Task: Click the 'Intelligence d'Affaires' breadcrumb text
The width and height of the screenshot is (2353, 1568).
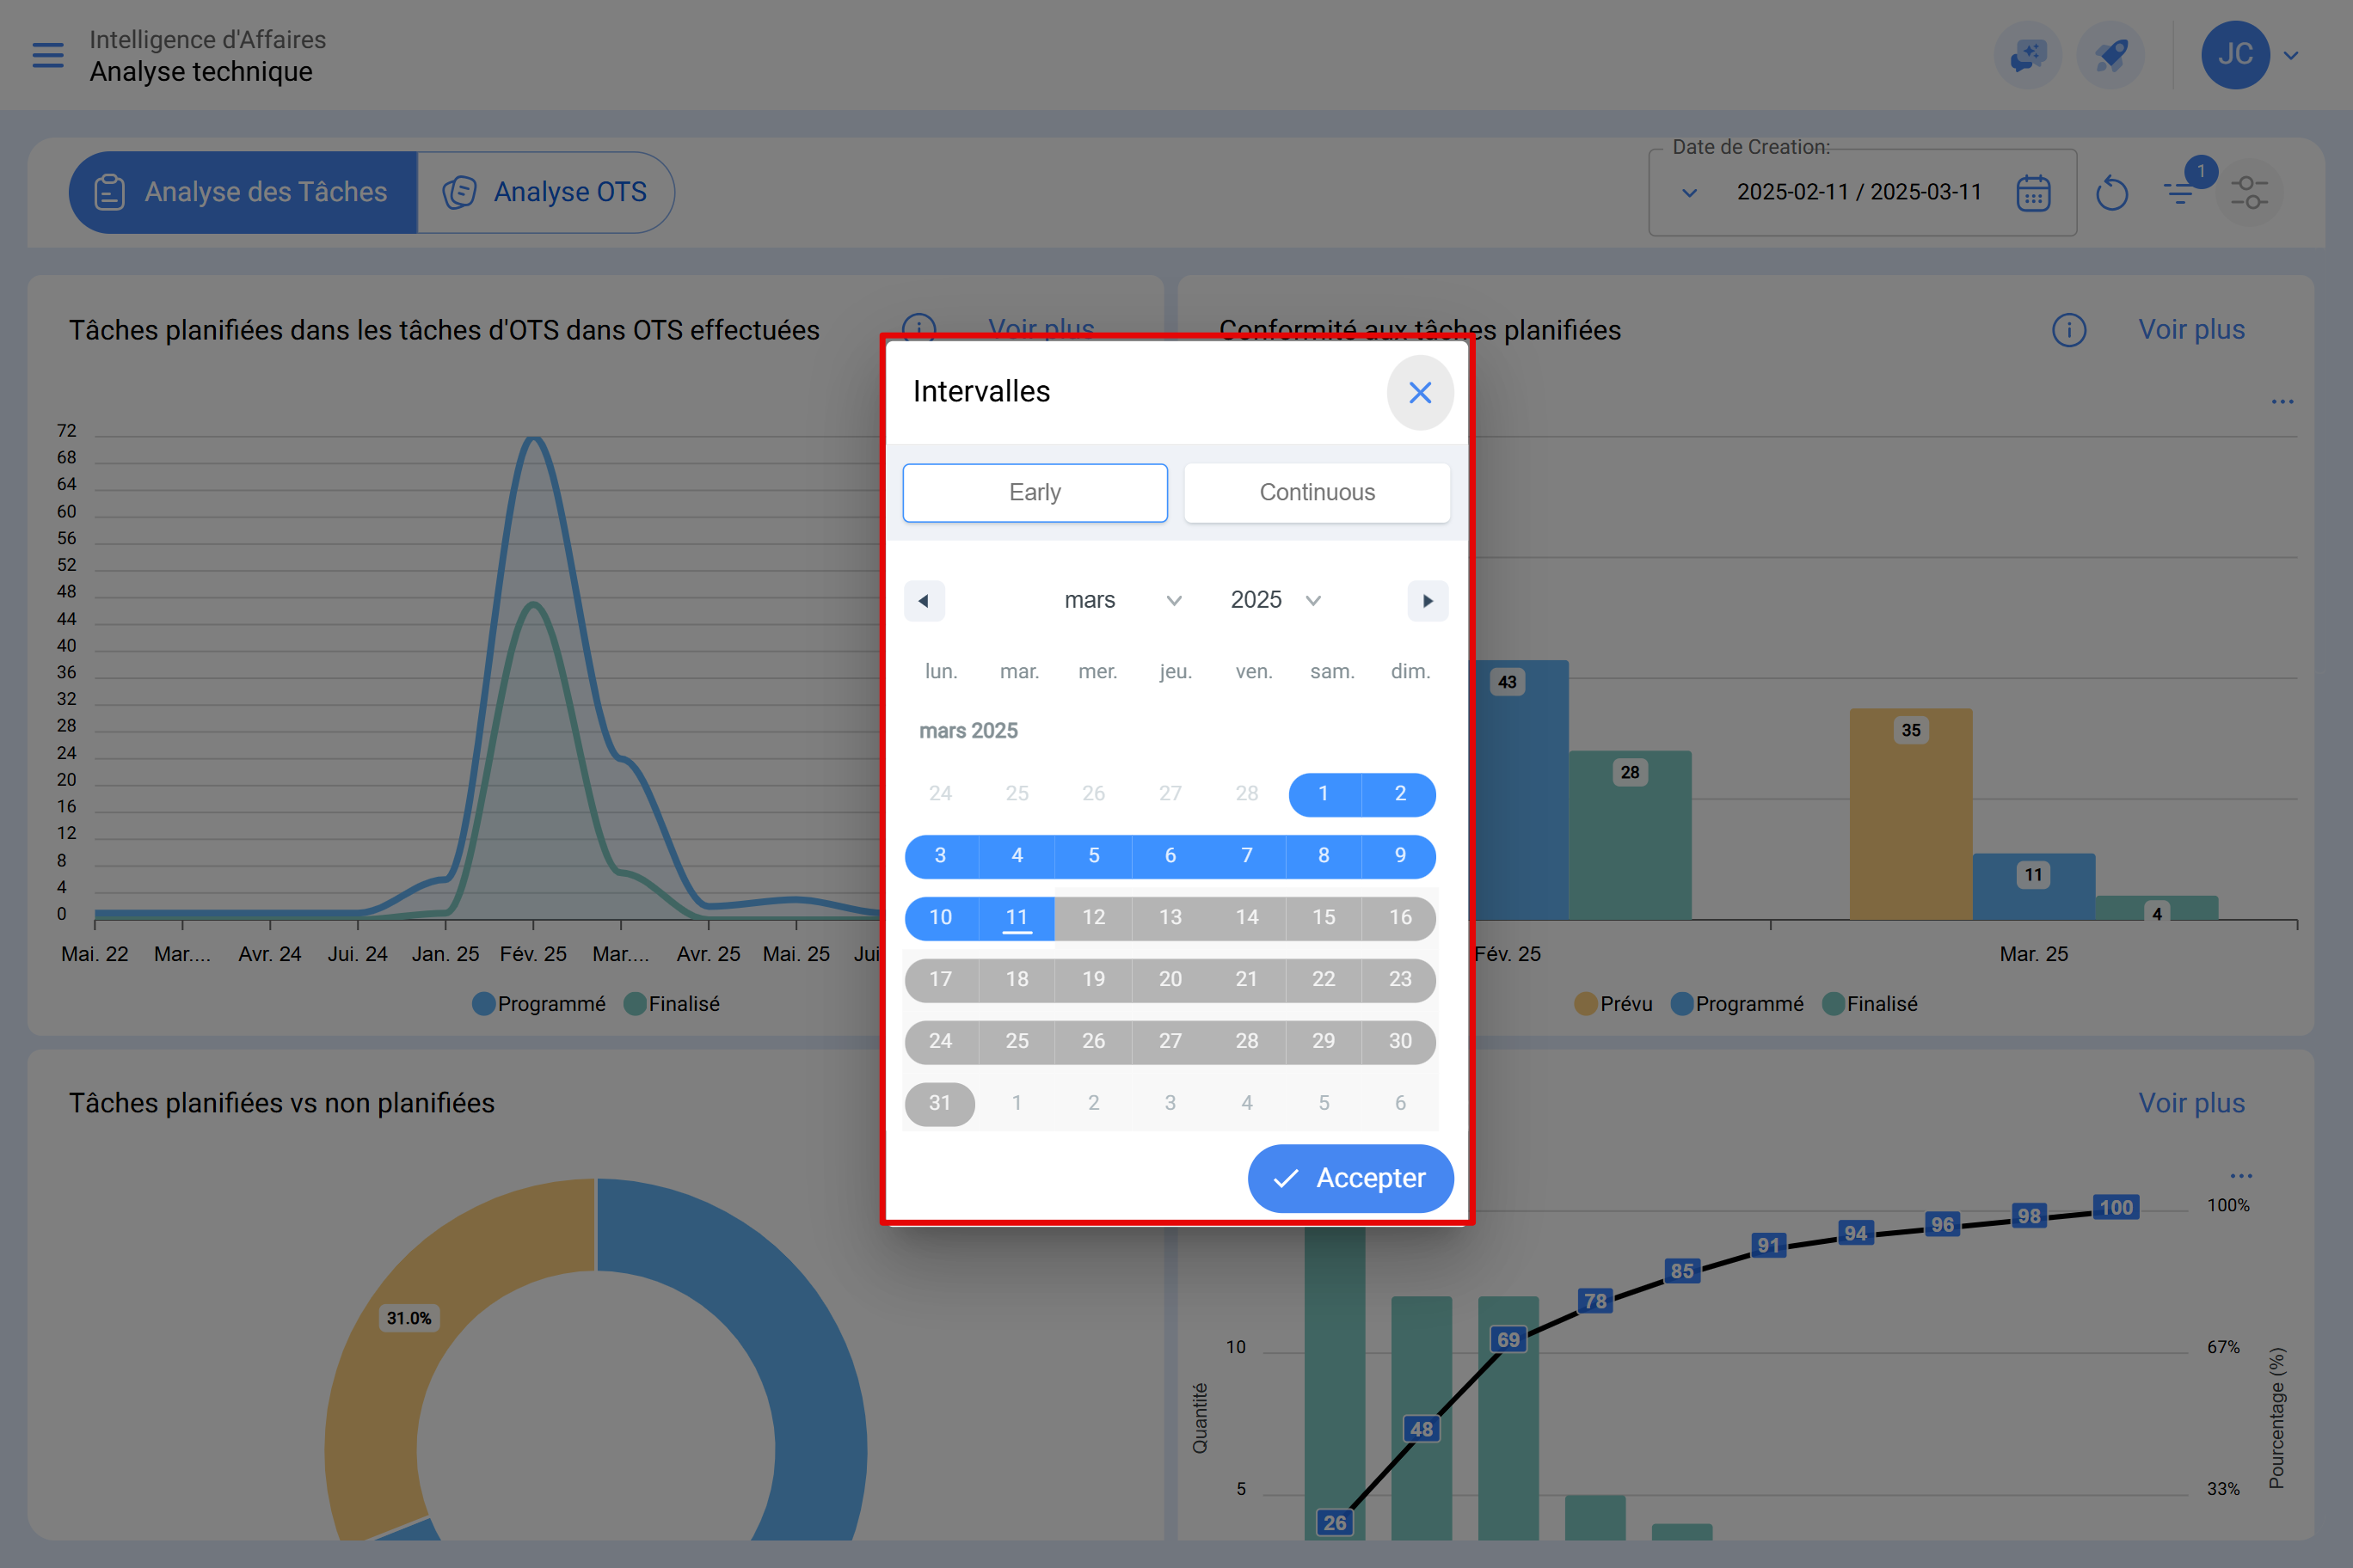Action: (208, 39)
